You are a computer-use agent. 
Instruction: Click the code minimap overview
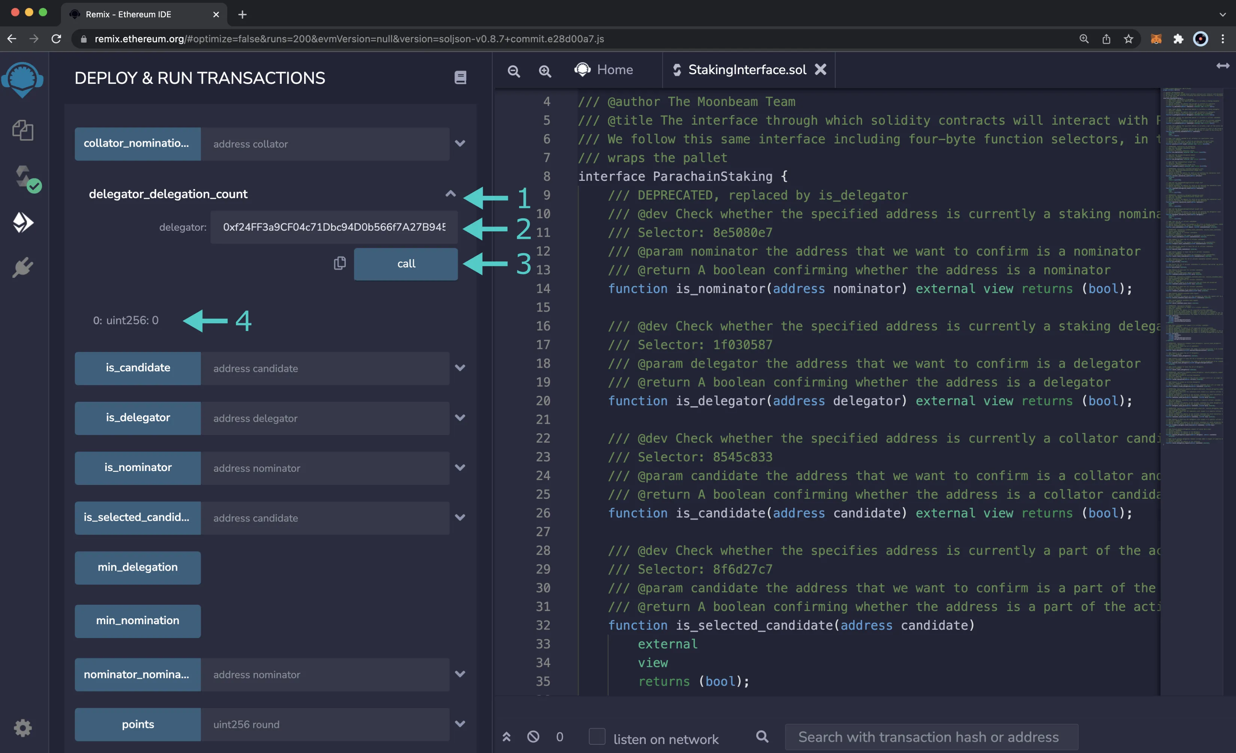click(x=1193, y=266)
